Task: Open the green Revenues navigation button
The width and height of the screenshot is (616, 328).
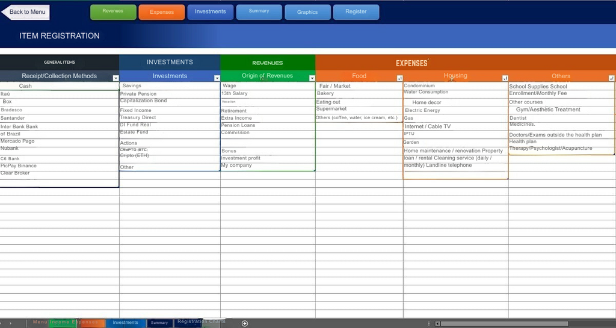Action: click(x=113, y=12)
